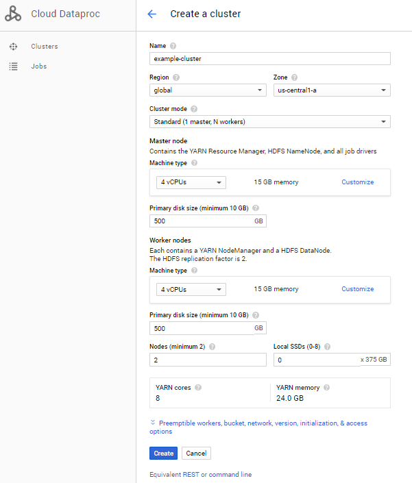This screenshot has height=483, width=412.
Task: Go to Clusters in the sidebar
Action: (x=45, y=47)
